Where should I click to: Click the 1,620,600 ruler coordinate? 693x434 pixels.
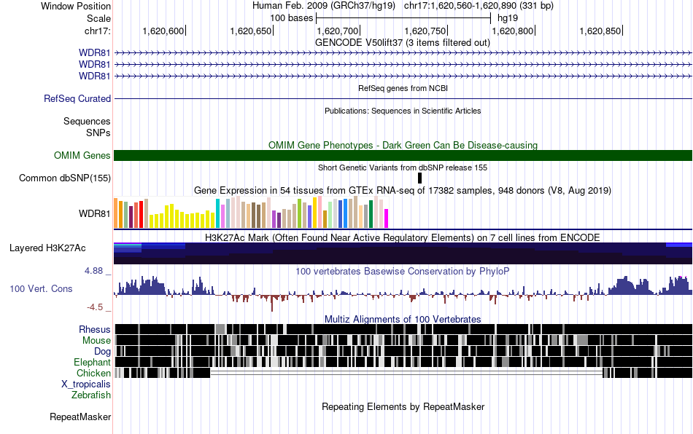point(163,31)
